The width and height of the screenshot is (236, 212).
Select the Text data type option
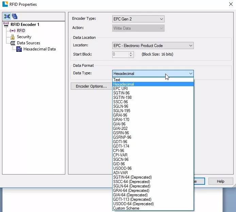[x=117, y=80]
